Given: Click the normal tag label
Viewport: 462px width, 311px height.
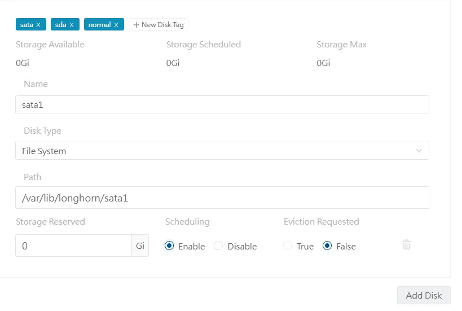Looking at the screenshot, I should pyautogui.click(x=99, y=25).
